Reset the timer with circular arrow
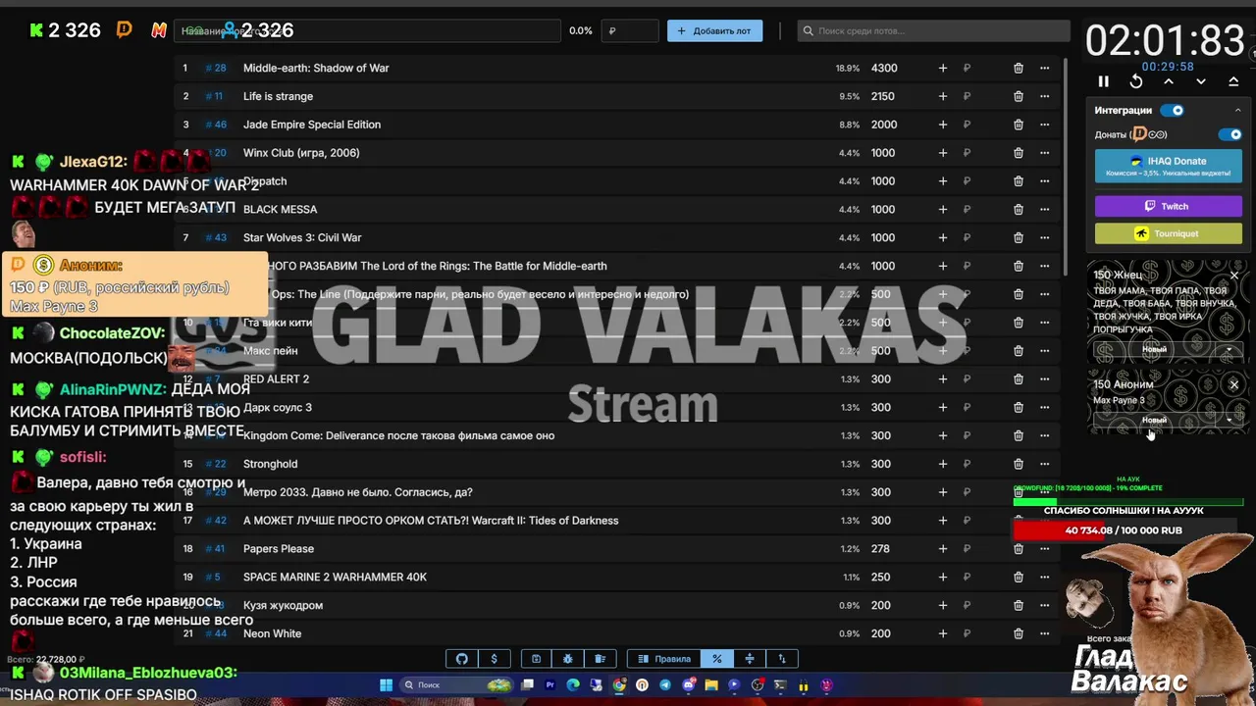1256x706 pixels. pos(1136,82)
